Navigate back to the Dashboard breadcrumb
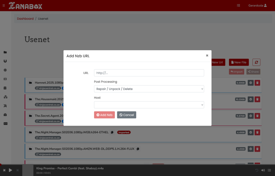Viewport: 275px width, 176px height. (x=25, y=19)
